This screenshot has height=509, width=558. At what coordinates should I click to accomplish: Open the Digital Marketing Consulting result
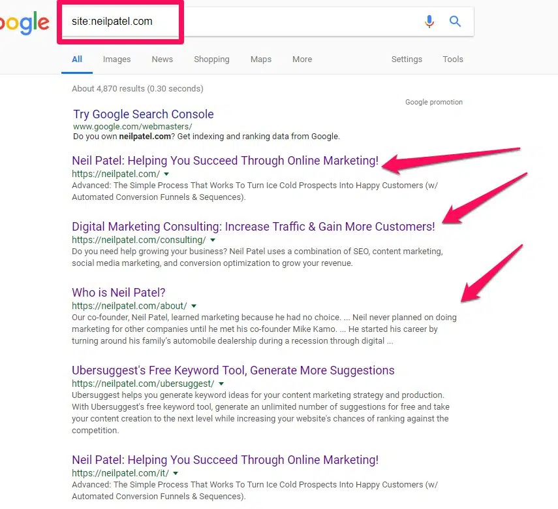(x=253, y=227)
